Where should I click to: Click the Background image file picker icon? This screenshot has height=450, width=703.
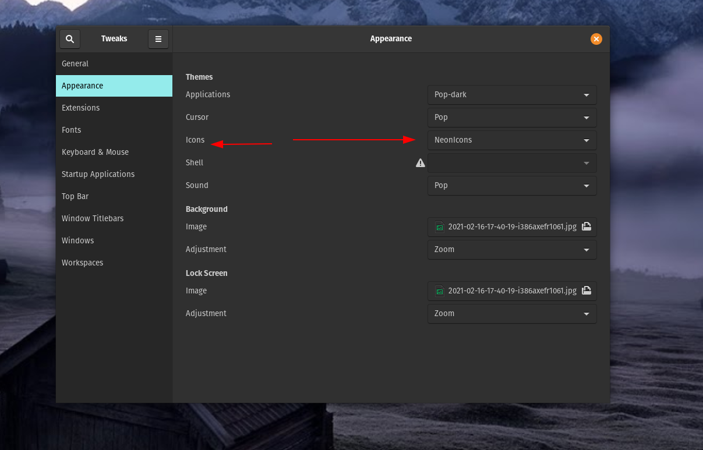[587, 227]
